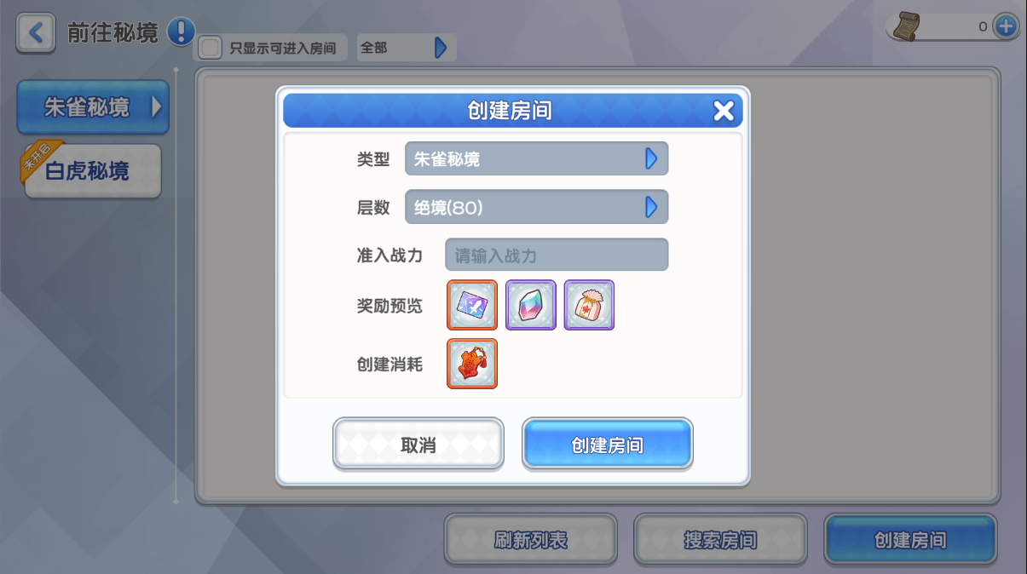Tap the plus icon next to scroll count
This screenshot has height=574, width=1027.
coord(1006,26)
